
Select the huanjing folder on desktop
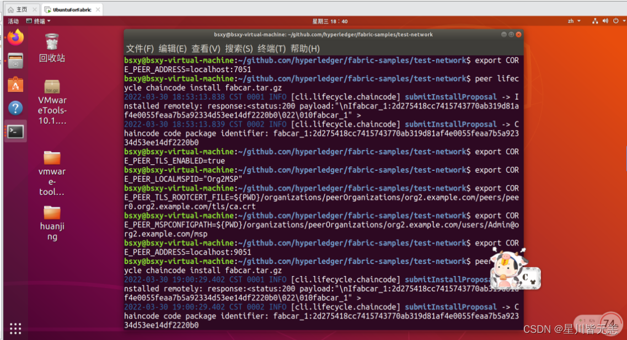click(52, 223)
